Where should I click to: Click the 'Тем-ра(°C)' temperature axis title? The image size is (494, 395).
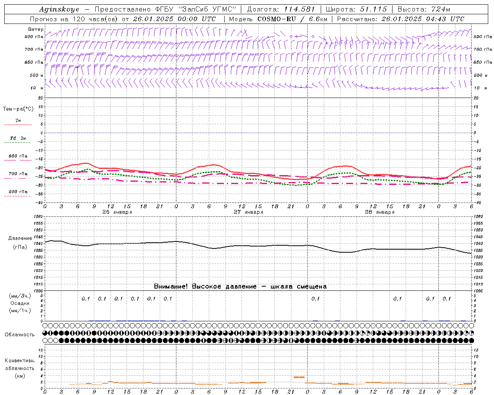tap(18, 109)
